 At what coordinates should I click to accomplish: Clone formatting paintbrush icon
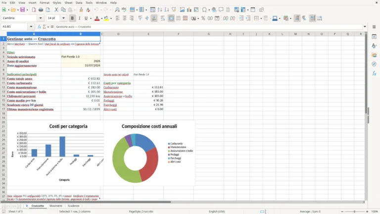[x=81, y=10]
